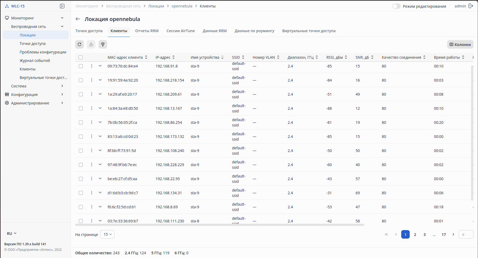Open the RU language selector
The height and width of the screenshot is (258, 478).
tap(12, 233)
